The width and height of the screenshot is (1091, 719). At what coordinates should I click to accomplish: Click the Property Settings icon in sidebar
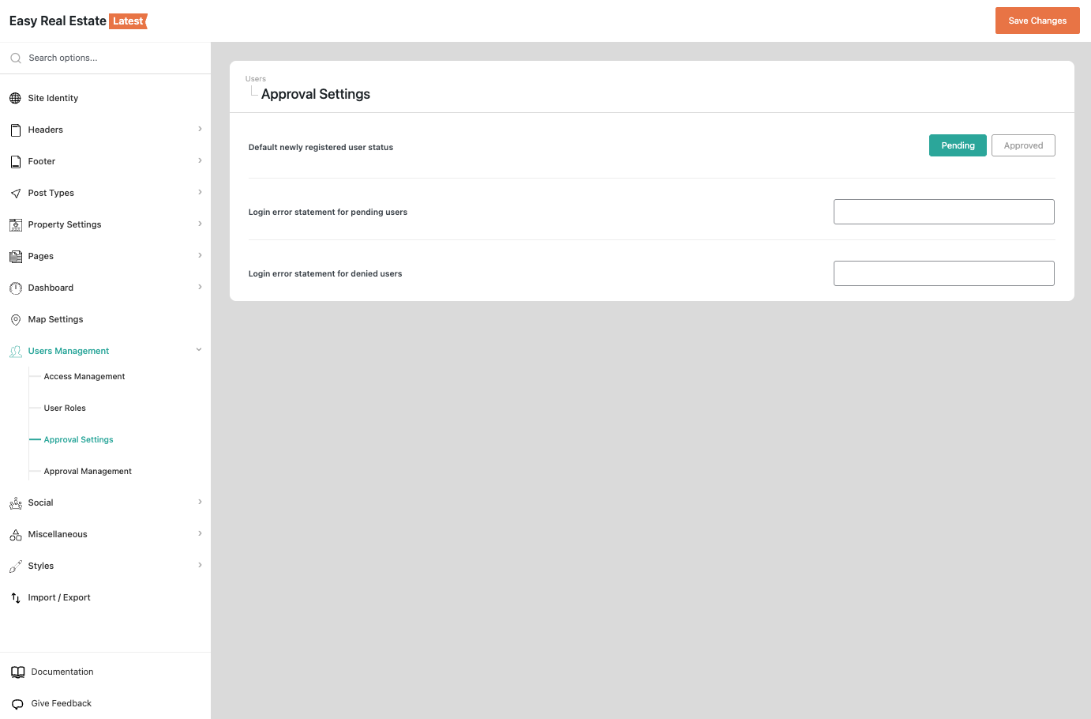[x=15, y=224]
